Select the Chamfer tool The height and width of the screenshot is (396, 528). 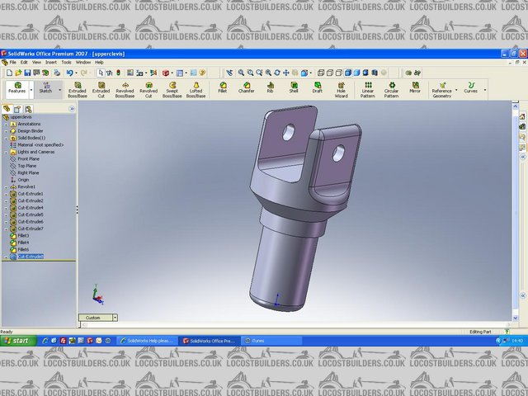[x=246, y=87]
